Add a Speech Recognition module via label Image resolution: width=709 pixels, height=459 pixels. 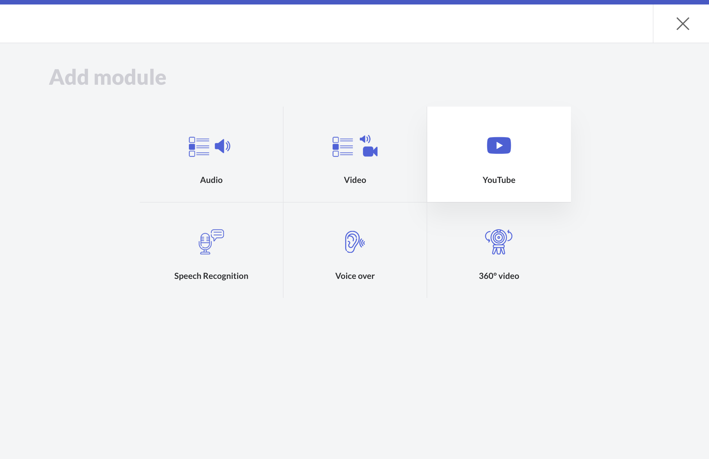(x=211, y=276)
